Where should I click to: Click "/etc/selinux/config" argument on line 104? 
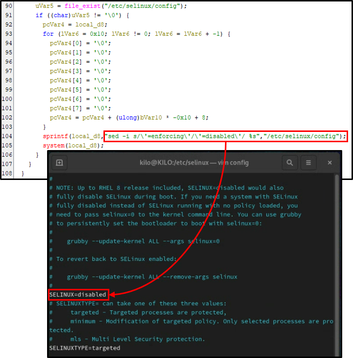pos(302,136)
